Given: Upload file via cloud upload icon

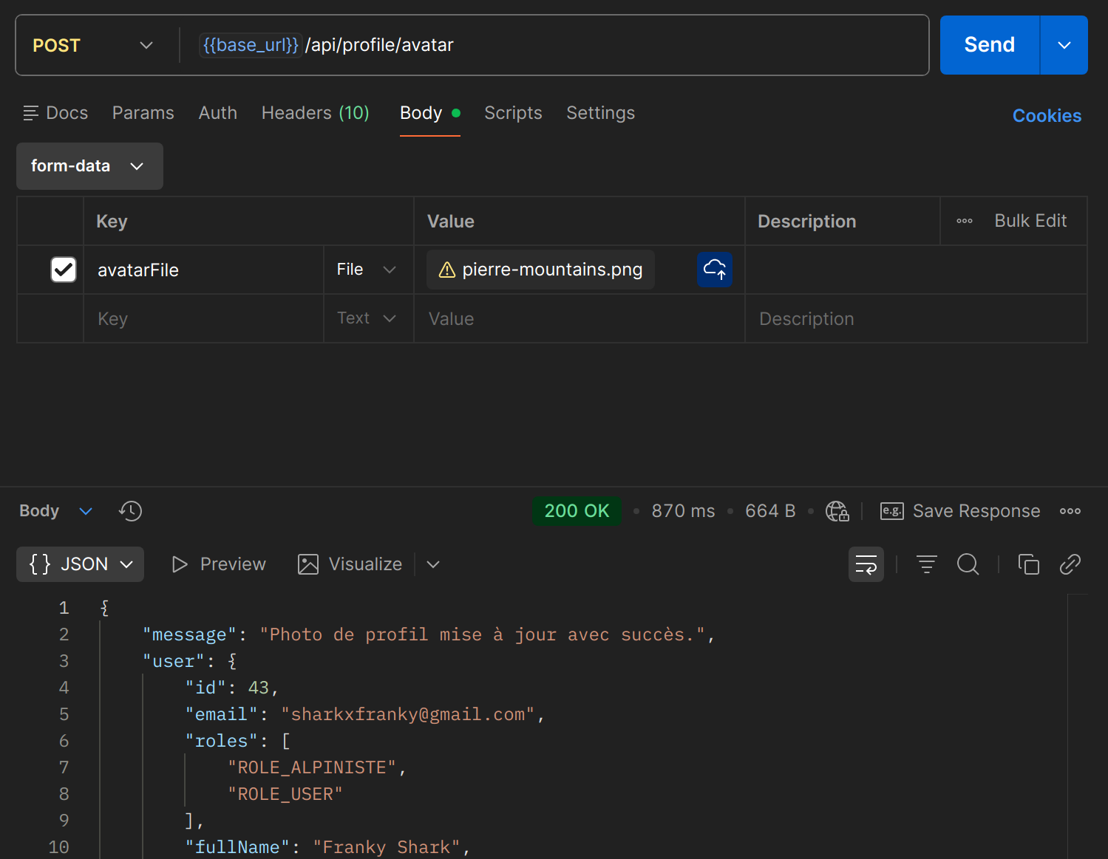Looking at the screenshot, I should click(714, 270).
